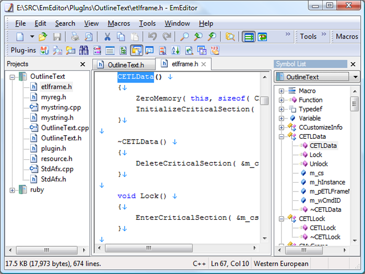Viewport: 365px width, 274px height.
Task: Click the Find magnifier icon
Action: click(185, 37)
